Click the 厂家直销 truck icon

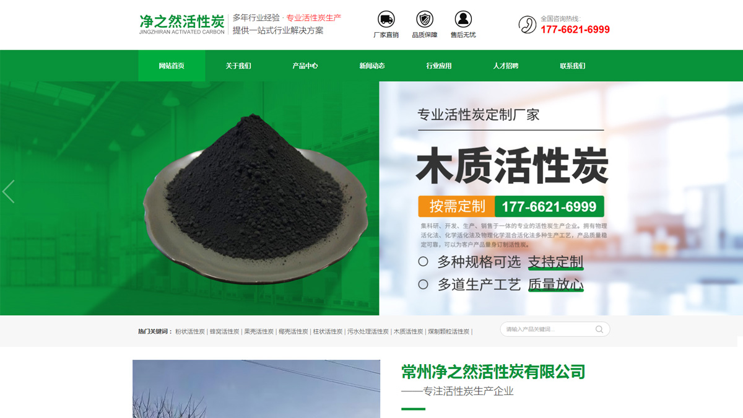pyautogui.click(x=386, y=19)
